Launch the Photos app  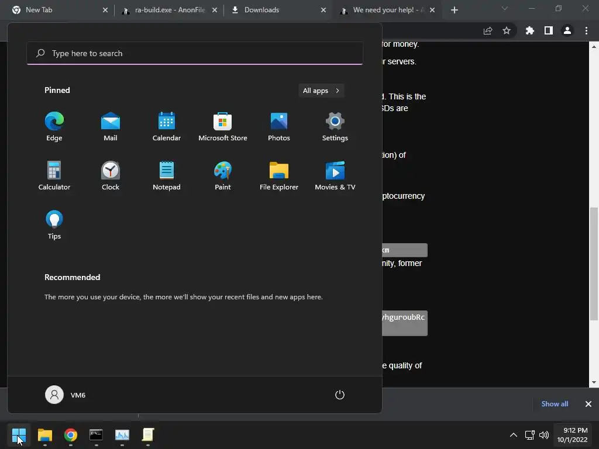[x=279, y=127]
